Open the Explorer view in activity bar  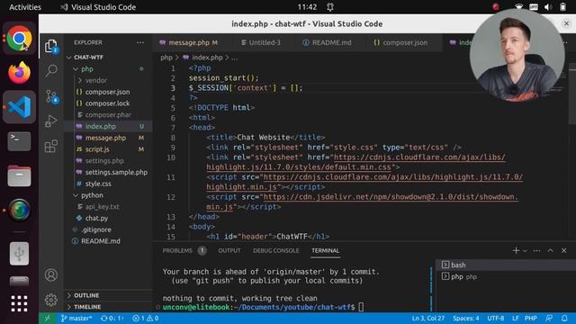pyautogui.click(x=51, y=46)
